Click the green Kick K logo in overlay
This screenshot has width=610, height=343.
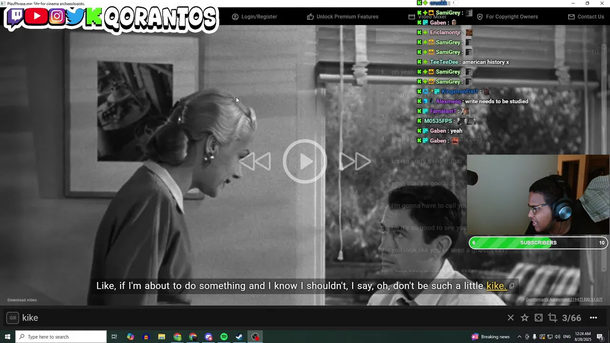pyautogui.click(x=94, y=17)
